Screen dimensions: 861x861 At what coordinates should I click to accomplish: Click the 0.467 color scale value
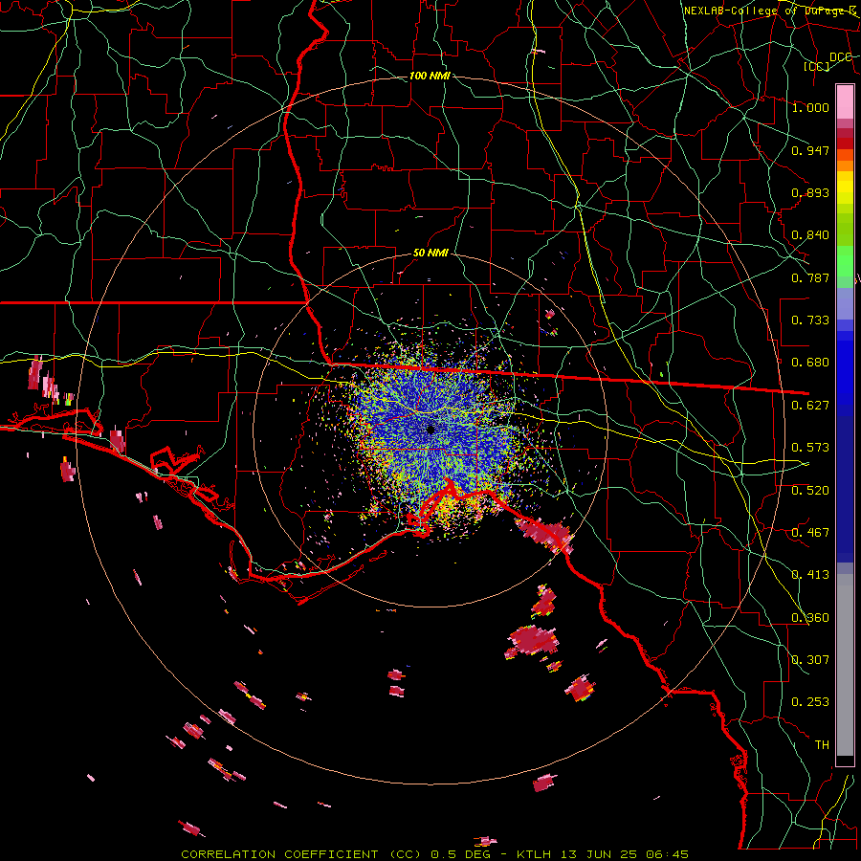810,533
